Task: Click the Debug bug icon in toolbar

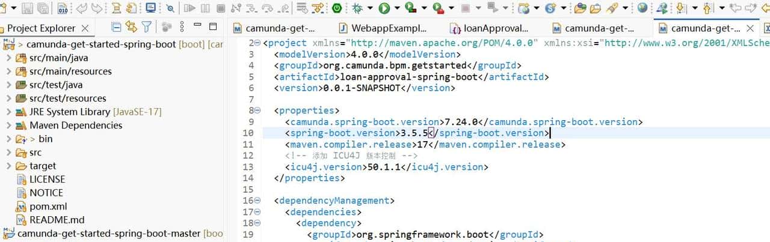Action: (357, 8)
